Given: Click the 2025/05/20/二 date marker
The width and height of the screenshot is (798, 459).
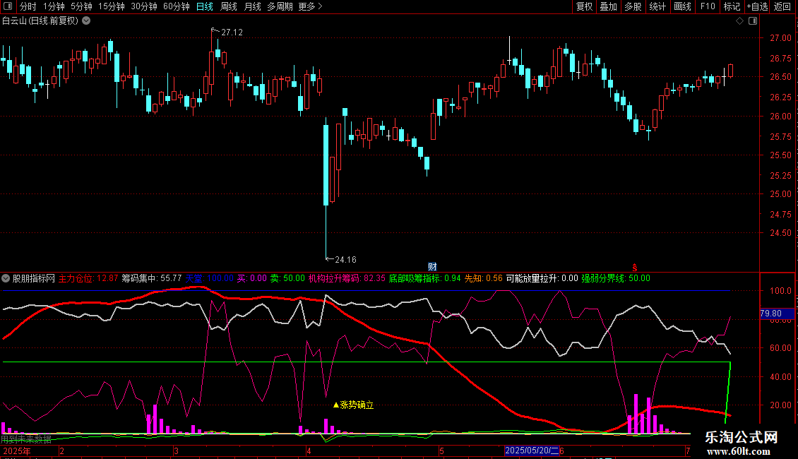Looking at the screenshot, I should 532,451.
